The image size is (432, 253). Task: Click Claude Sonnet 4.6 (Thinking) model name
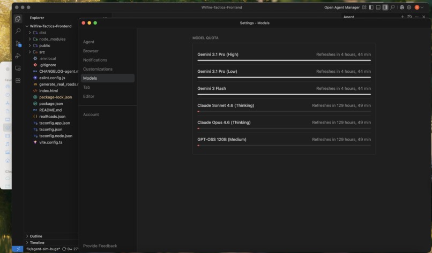click(226, 105)
